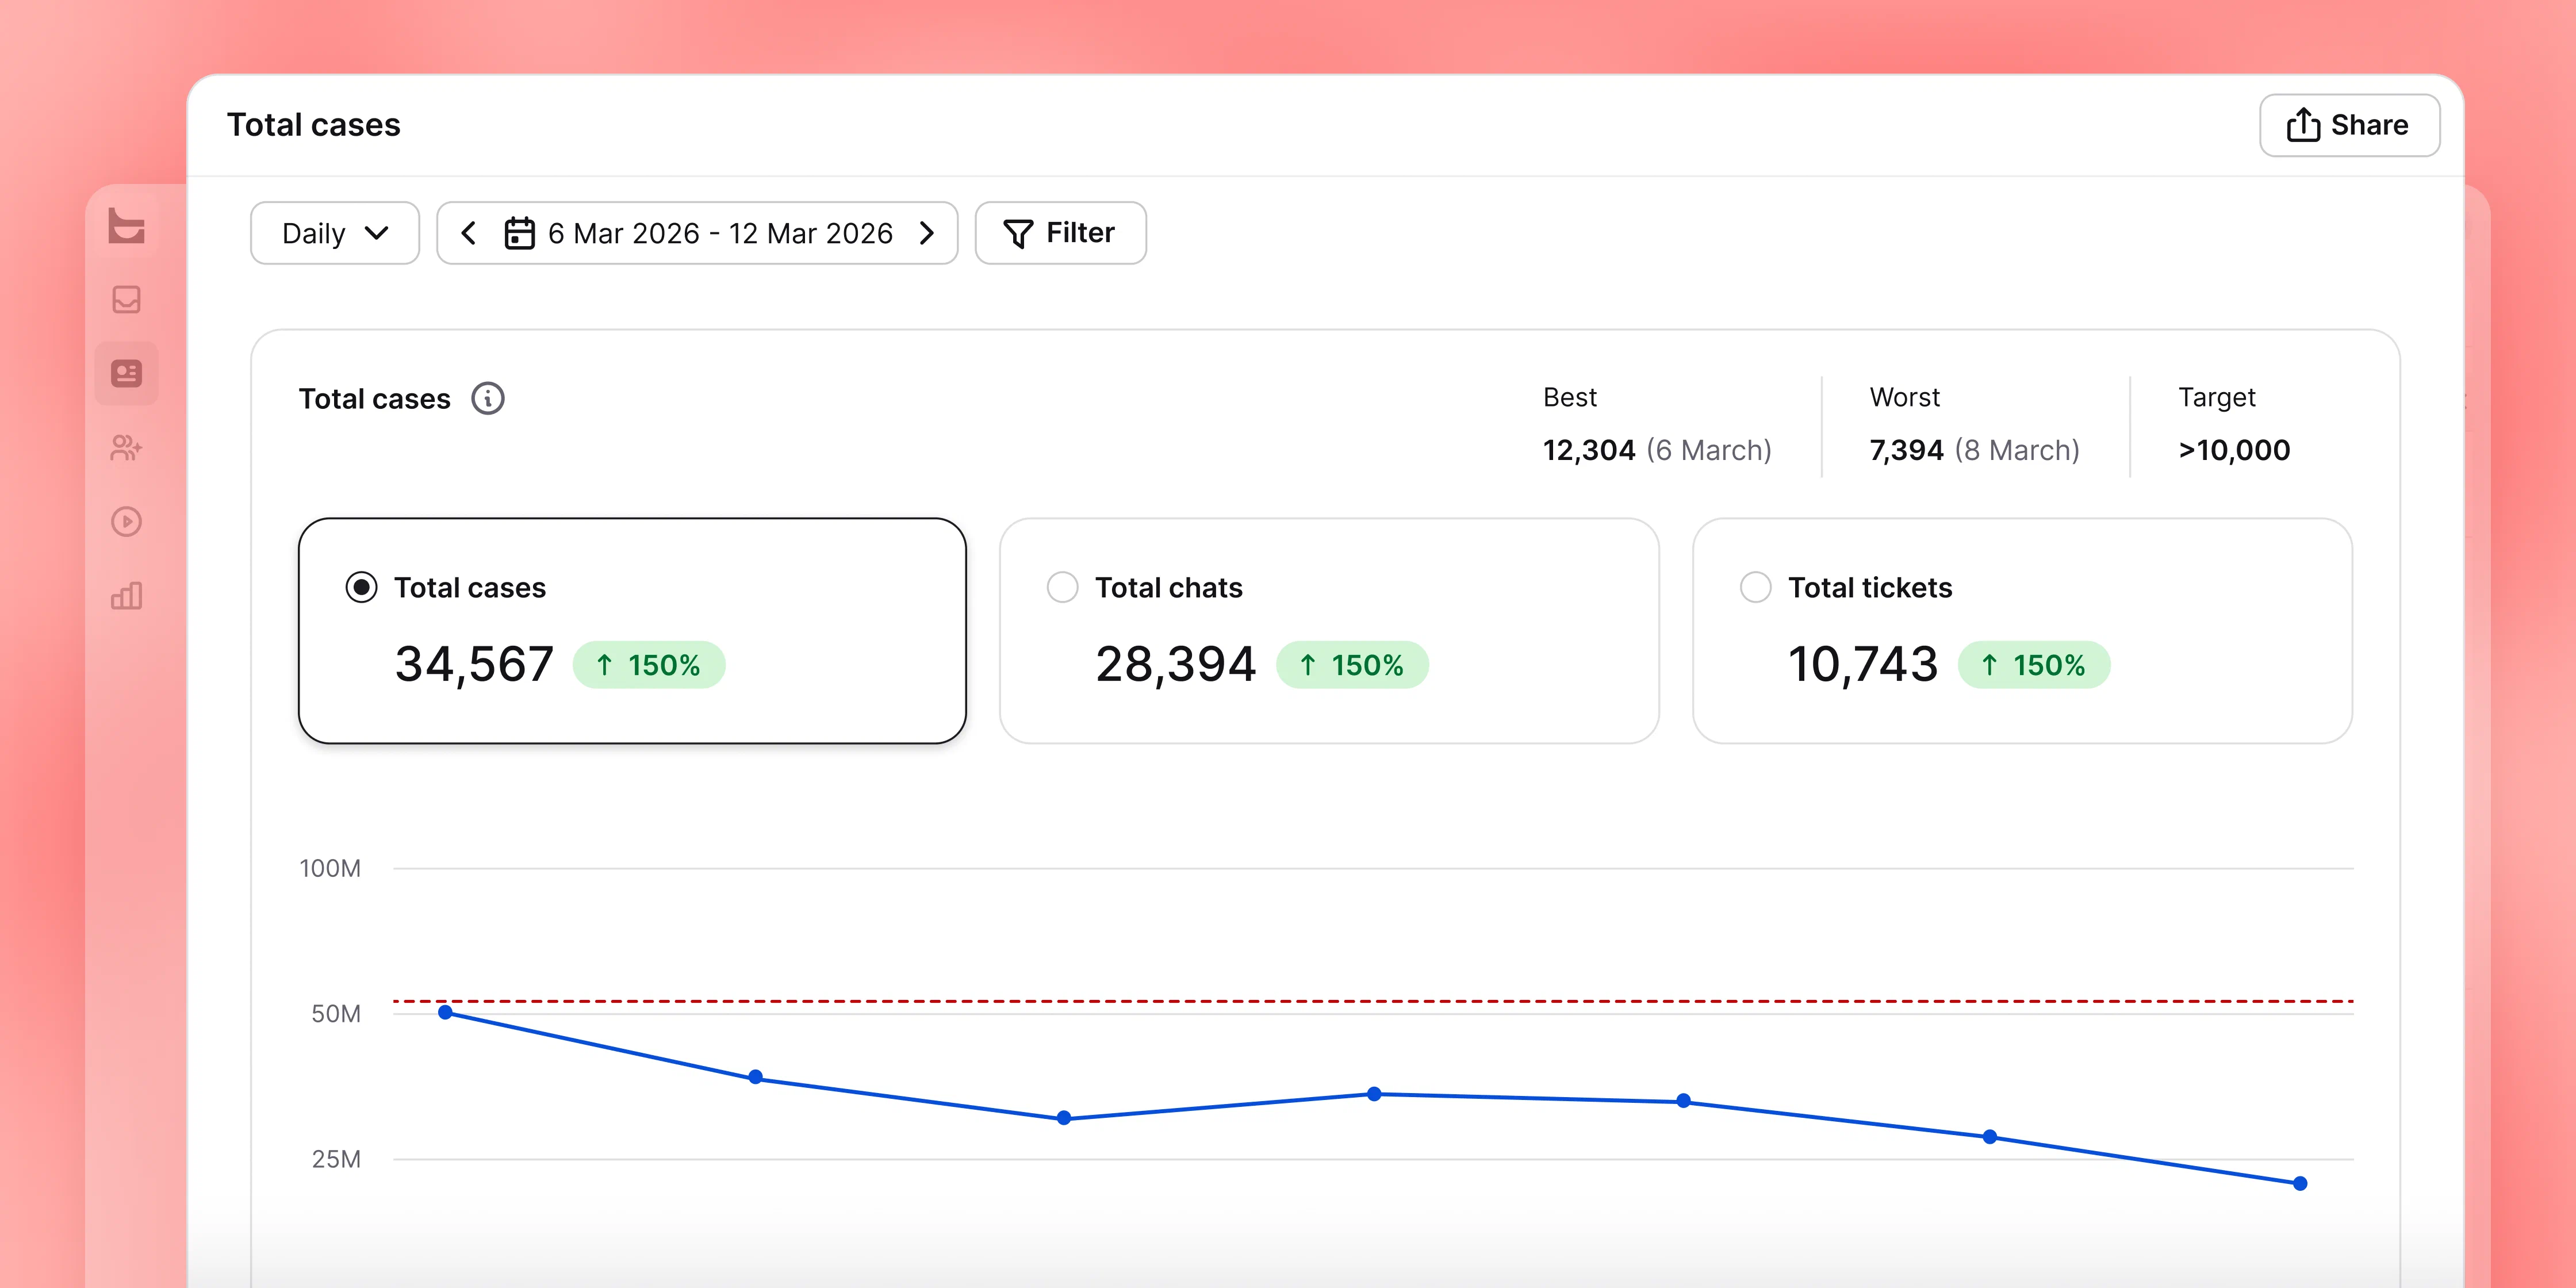This screenshot has height=1288, width=2576.
Task: Click the Worst value 7,394
Action: 1906,450
